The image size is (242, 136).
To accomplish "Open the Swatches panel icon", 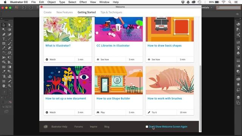I will point(238,42).
